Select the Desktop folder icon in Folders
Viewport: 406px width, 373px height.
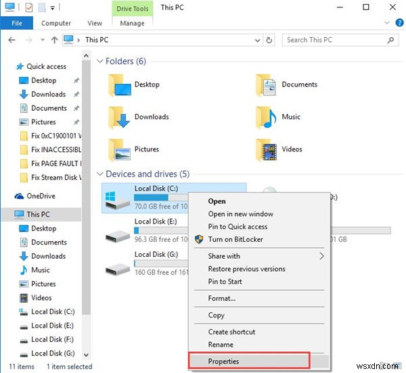[120, 85]
